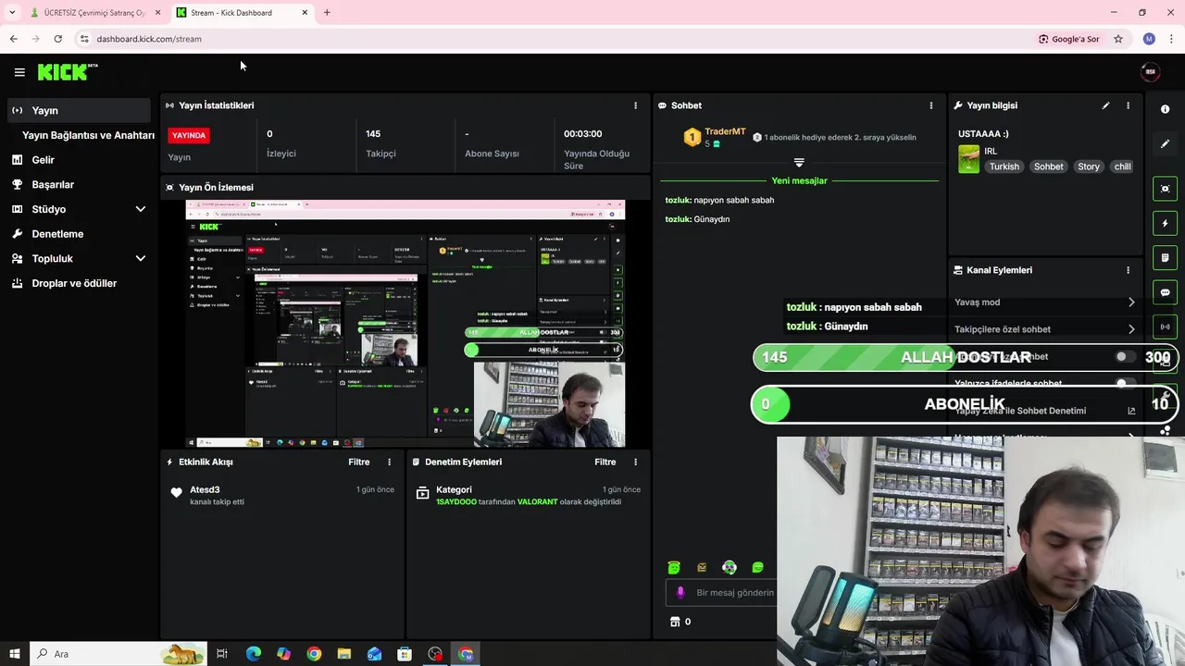Toggle the first chat switch in Kanal Eylemleri
Viewport: 1185px width, 666px height.
point(1125,356)
